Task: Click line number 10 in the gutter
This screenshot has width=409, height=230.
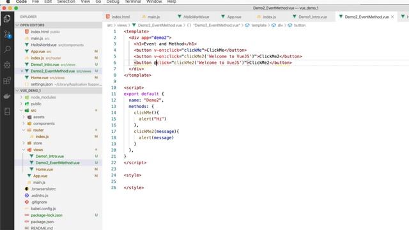Action: pyautogui.click(x=114, y=88)
